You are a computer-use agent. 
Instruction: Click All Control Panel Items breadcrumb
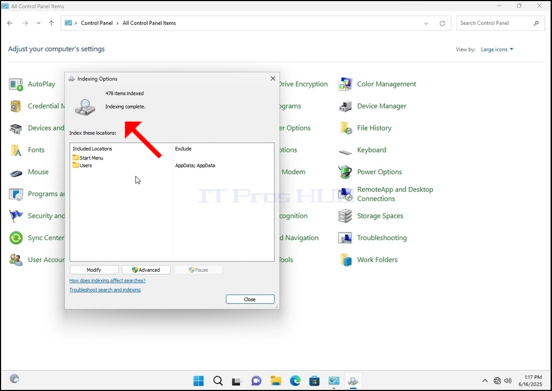pos(149,23)
